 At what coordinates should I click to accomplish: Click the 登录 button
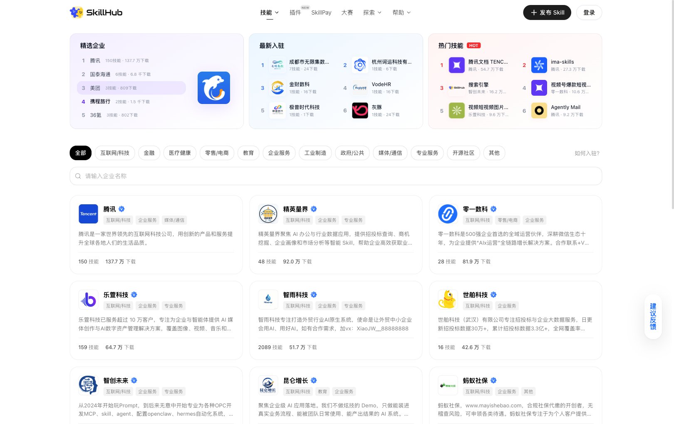pos(589,12)
